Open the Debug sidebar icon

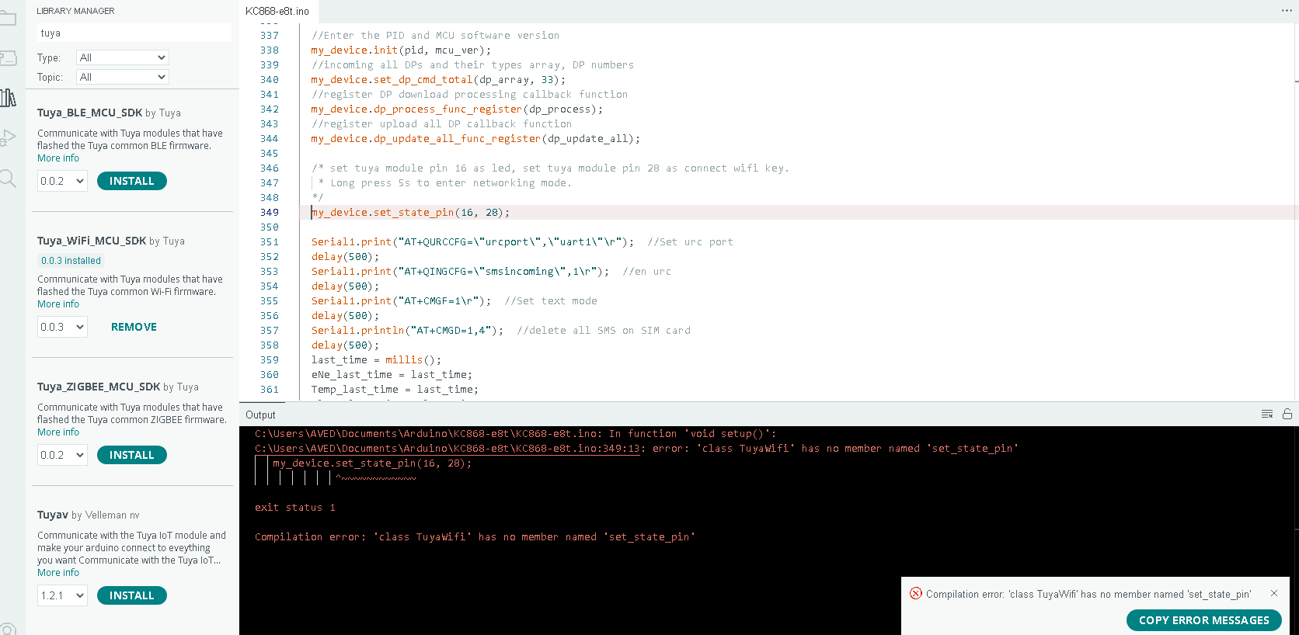tap(8, 138)
